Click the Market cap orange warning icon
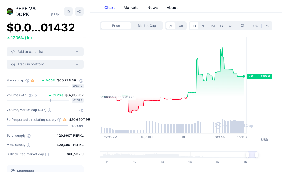This screenshot has width=282, height=172. [x=33, y=80]
